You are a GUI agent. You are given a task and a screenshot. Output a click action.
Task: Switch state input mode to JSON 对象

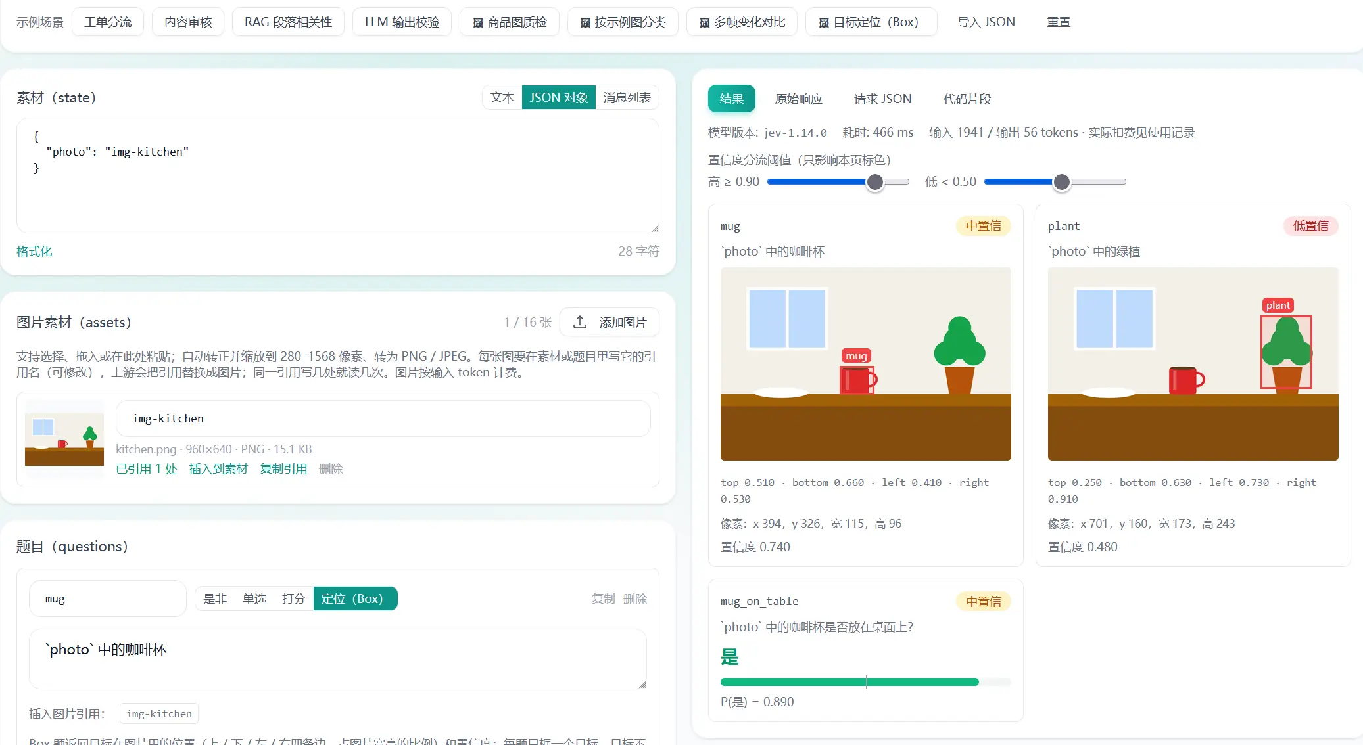(x=559, y=97)
